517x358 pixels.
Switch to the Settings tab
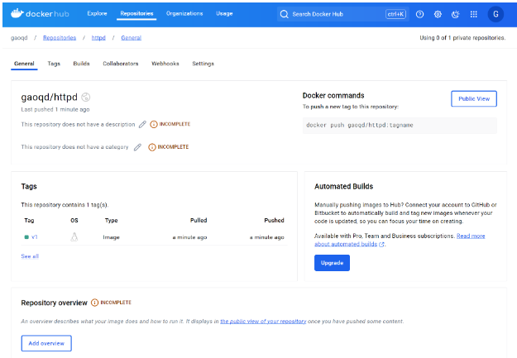pos(203,64)
